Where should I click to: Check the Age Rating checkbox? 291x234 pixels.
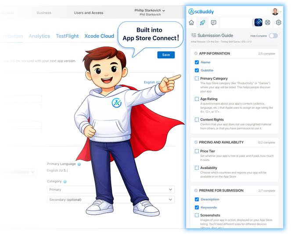click(197, 99)
